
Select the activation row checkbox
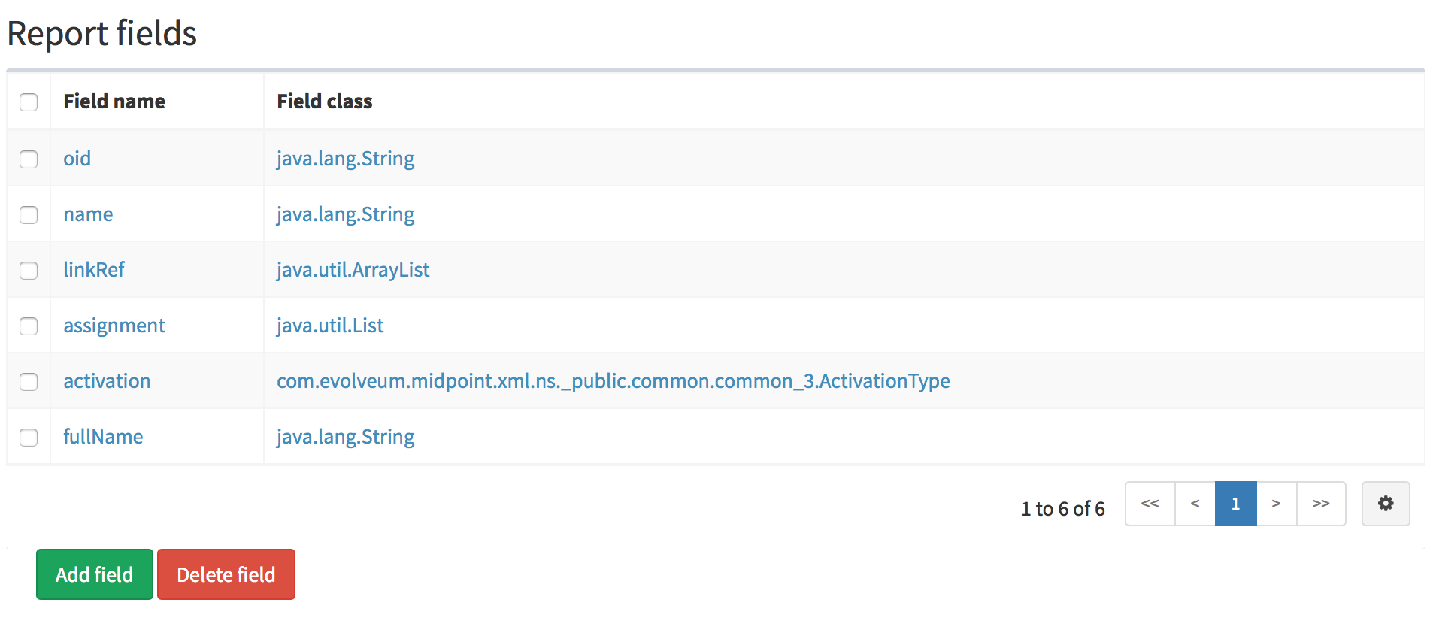click(x=29, y=382)
